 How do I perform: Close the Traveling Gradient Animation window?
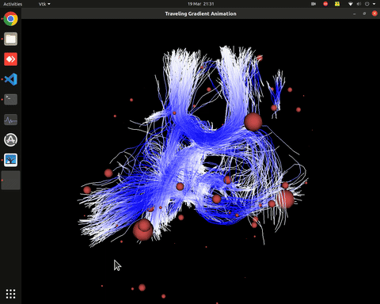[x=374, y=13]
